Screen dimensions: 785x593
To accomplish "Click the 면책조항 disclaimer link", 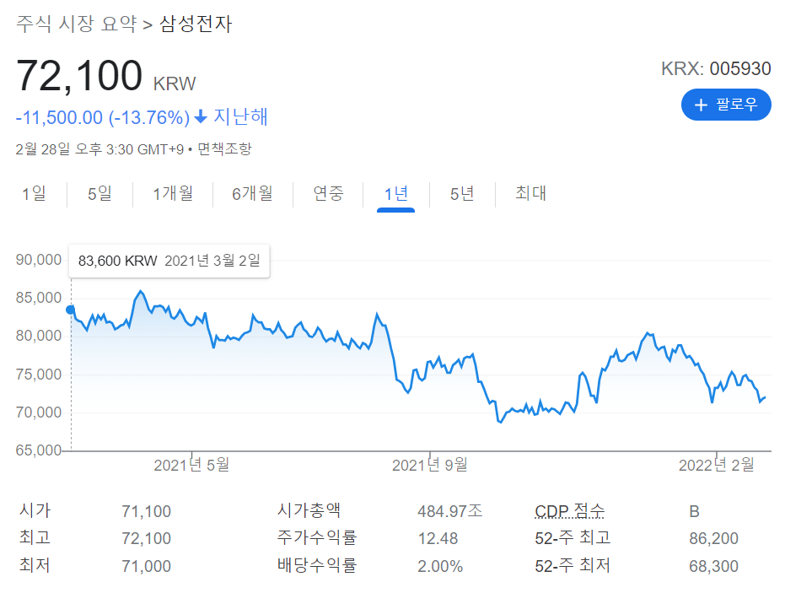I will click(224, 148).
